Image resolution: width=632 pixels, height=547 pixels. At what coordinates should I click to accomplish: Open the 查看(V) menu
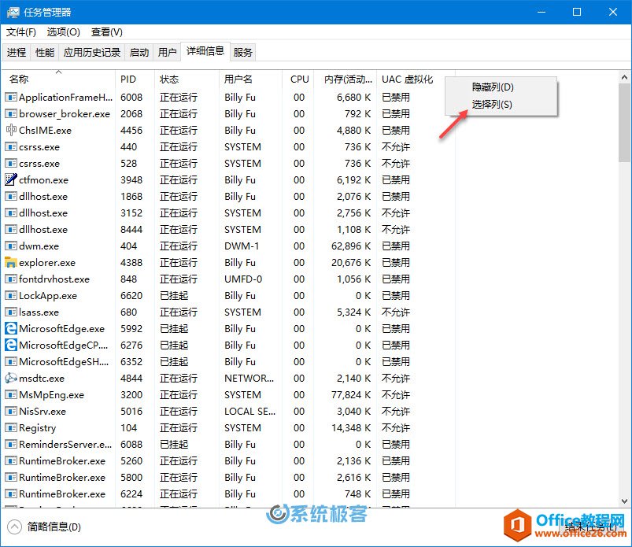click(107, 32)
